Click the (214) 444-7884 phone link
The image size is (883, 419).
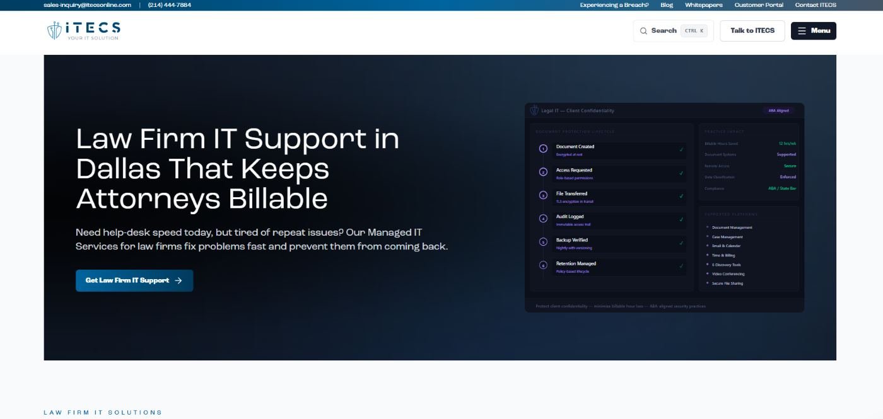pos(170,5)
